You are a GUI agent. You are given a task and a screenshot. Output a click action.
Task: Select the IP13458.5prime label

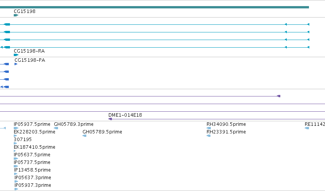point(32,170)
